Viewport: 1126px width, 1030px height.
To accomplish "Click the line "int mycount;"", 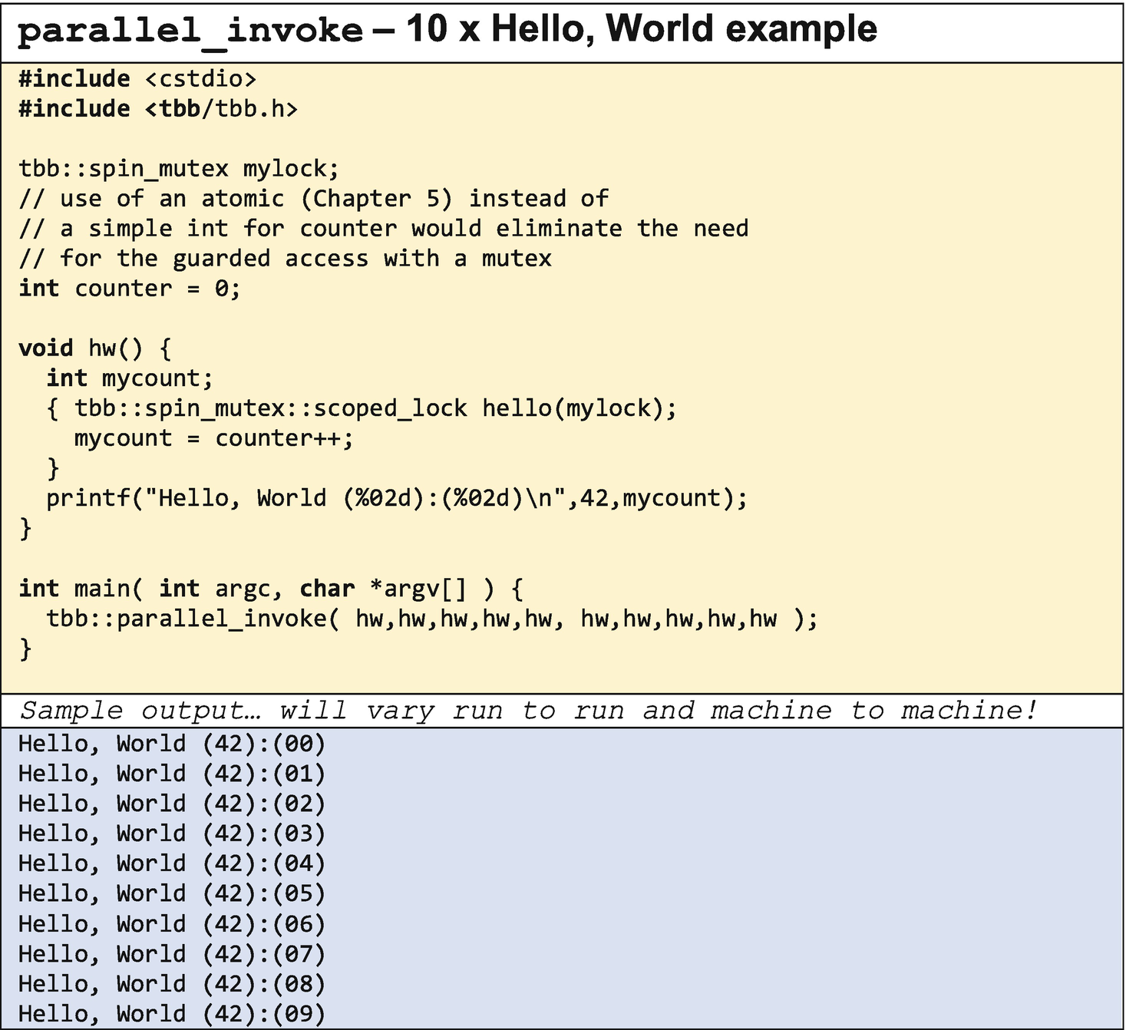I will [130, 378].
